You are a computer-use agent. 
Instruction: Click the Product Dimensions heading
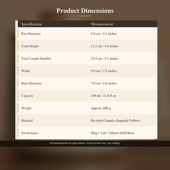85,11
